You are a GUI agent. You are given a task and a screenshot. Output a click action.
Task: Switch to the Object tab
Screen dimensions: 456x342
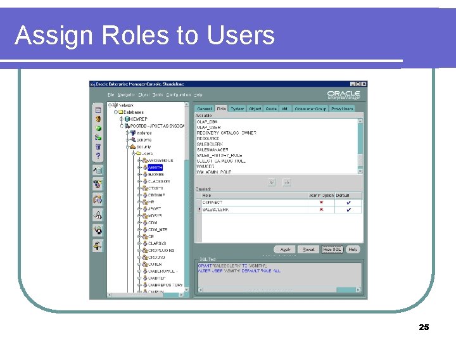coord(255,109)
